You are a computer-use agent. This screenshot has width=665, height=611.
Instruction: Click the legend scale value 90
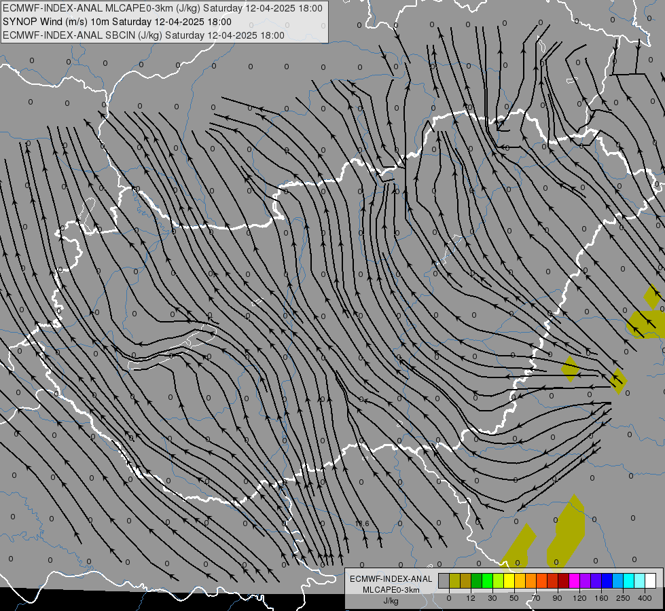tap(557, 598)
